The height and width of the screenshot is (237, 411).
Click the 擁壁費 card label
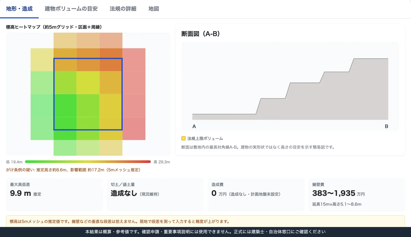(x=318, y=185)
